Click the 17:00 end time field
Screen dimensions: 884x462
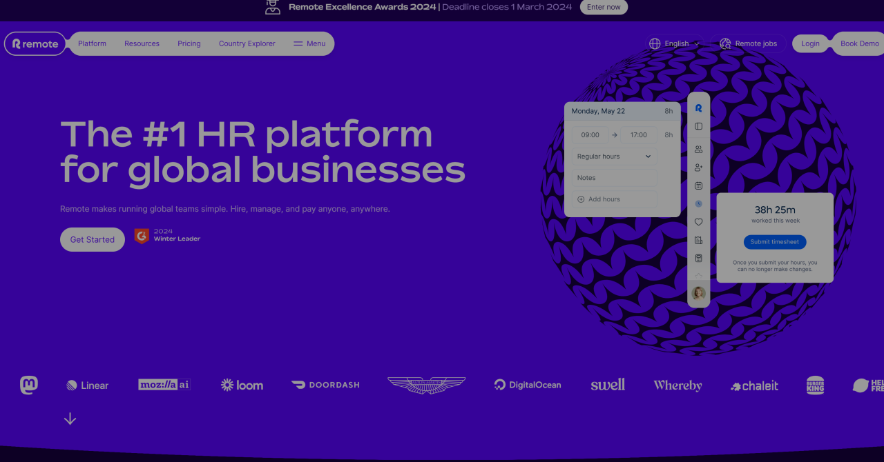point(639,135)
